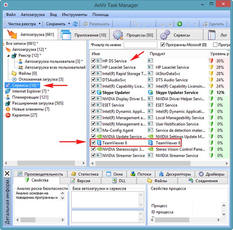Viewport: 233px width, 230px height.
Task: Open the Файл menu
Action: point(11,14)
